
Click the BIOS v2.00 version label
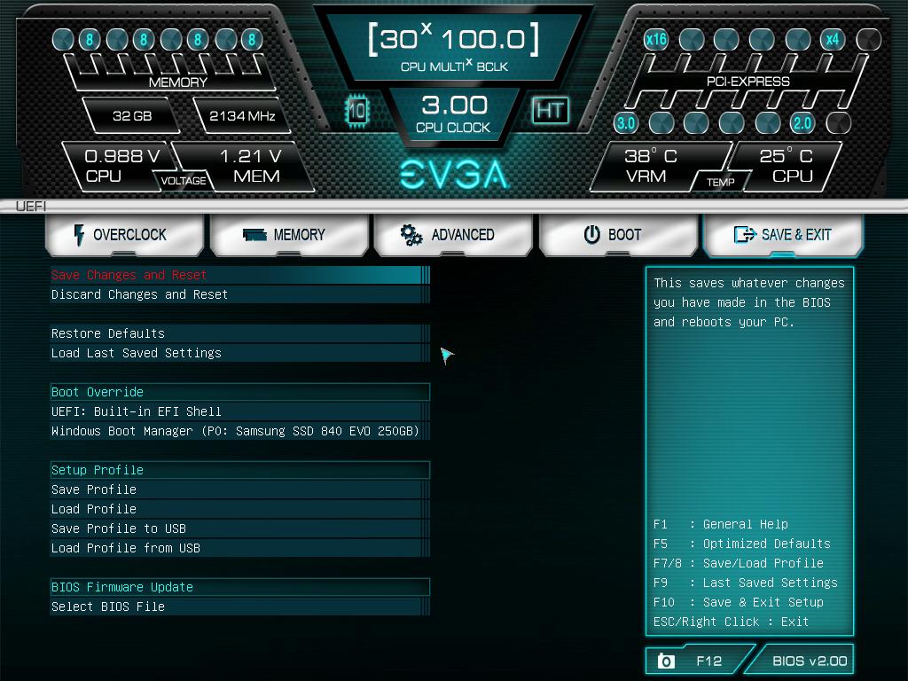click(809, 660)
